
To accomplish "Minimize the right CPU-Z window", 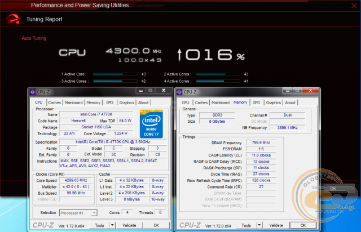I will 288,91.
